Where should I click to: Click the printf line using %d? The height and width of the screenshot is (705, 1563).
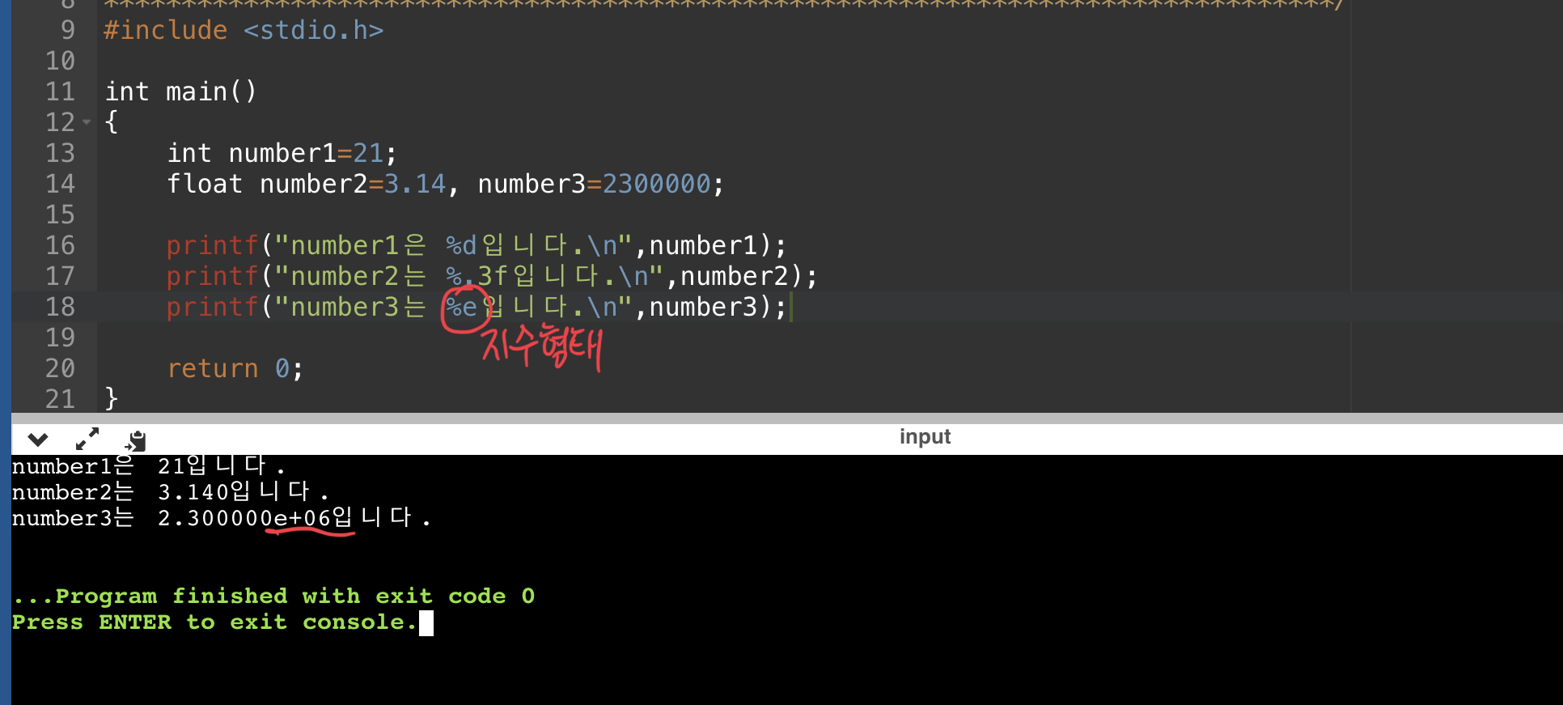tap(476, 245)
